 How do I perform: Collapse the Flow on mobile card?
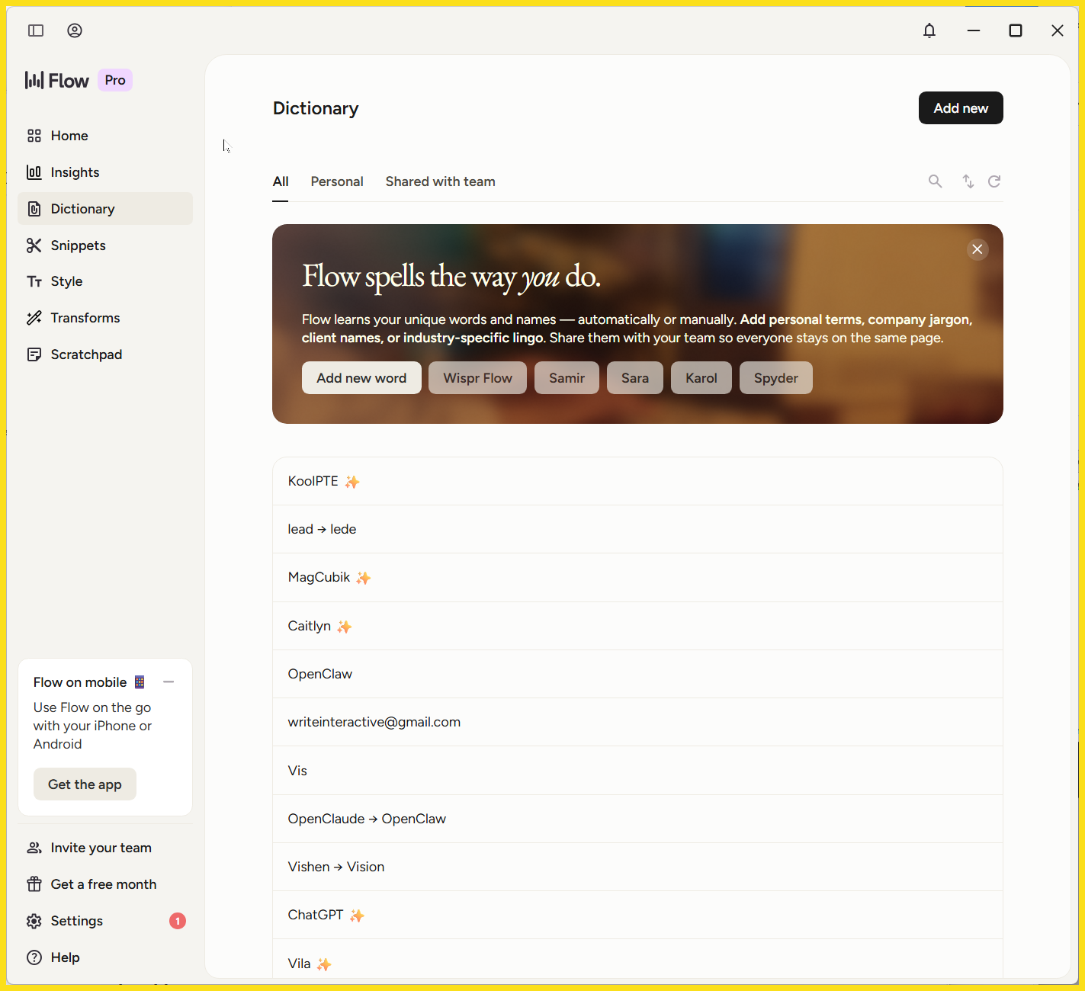pyautogui.click(x=169, y=682)
